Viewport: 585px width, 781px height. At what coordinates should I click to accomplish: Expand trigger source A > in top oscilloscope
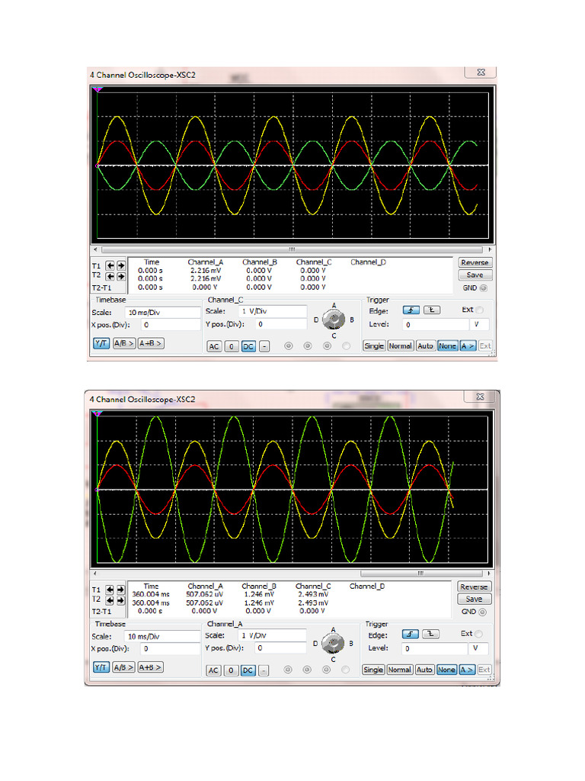[468, 346]
